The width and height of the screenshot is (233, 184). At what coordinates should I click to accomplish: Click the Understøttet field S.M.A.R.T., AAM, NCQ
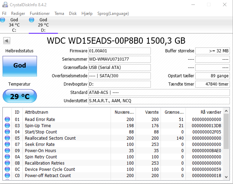pyautogui.click(x=159, y=101)
